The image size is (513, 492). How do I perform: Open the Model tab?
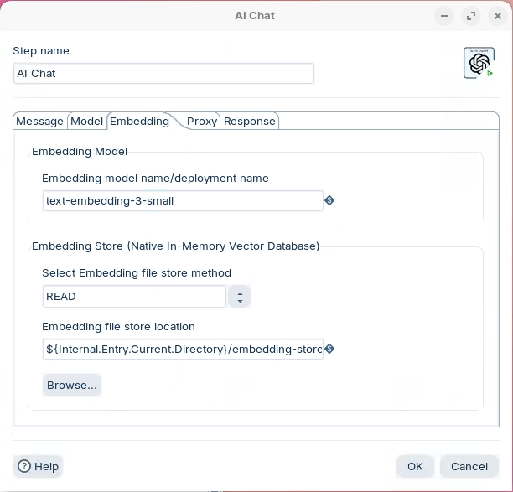point(86,122)
